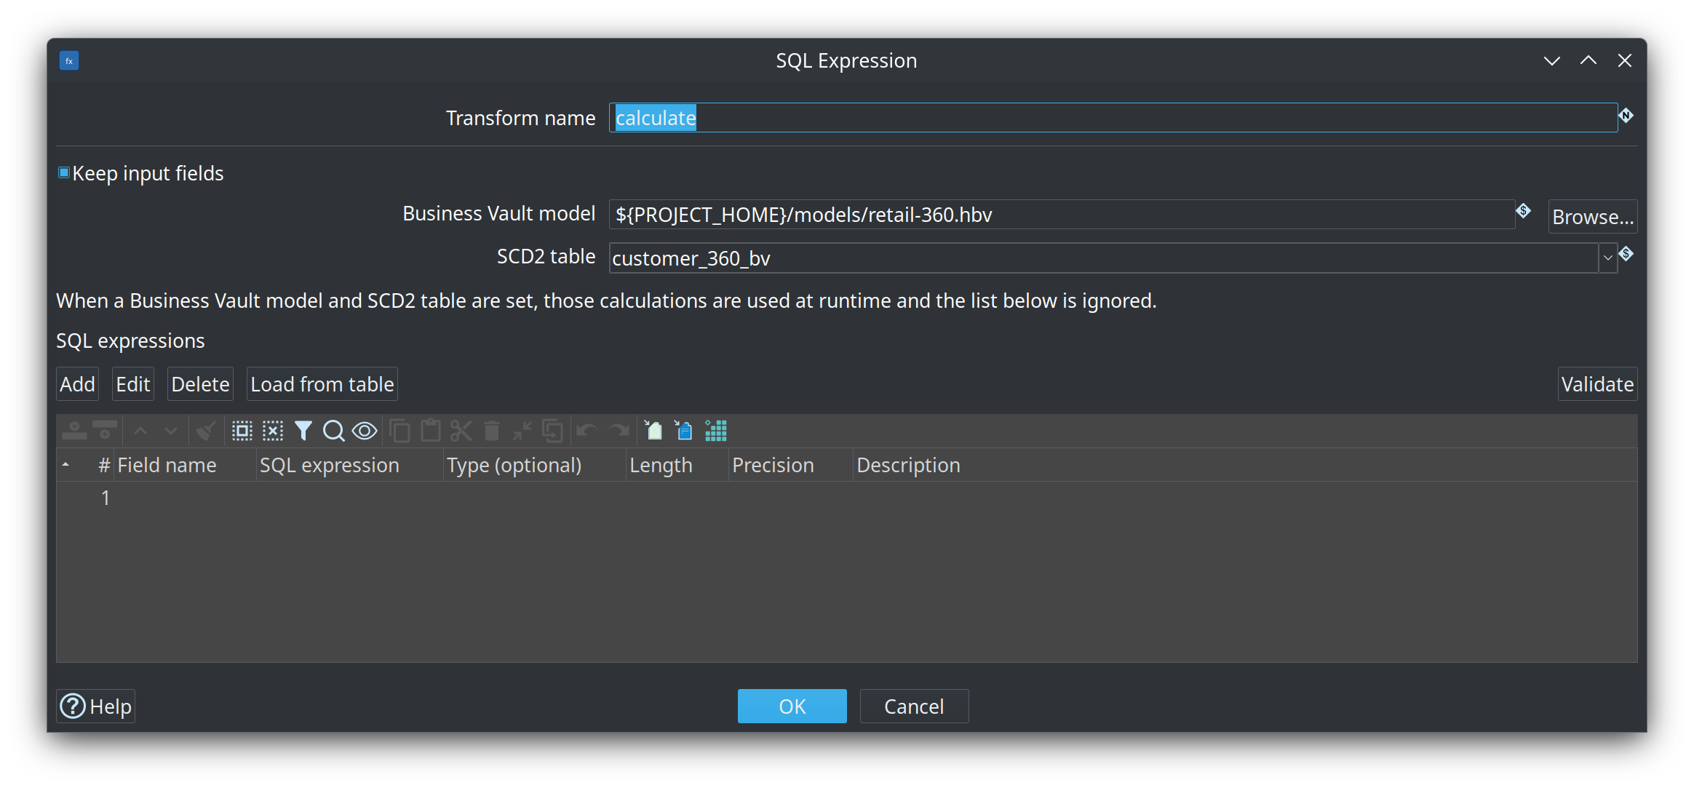Click the eye view icon
This screenshot has width=1694, height=788.
pos(365,431)
